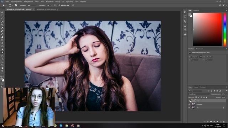Click the vertical hue spectrum slider

pyautogui.click(x=225, y=30)
